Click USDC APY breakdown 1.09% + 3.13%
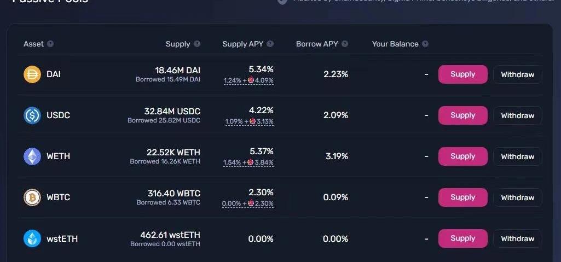The image size is (561, 262). tap(249, 121)
